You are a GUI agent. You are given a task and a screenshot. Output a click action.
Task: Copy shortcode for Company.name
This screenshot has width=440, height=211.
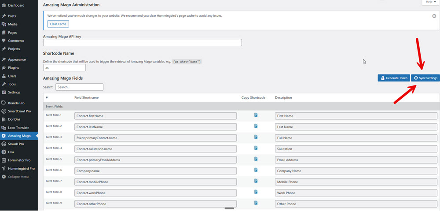256,170
